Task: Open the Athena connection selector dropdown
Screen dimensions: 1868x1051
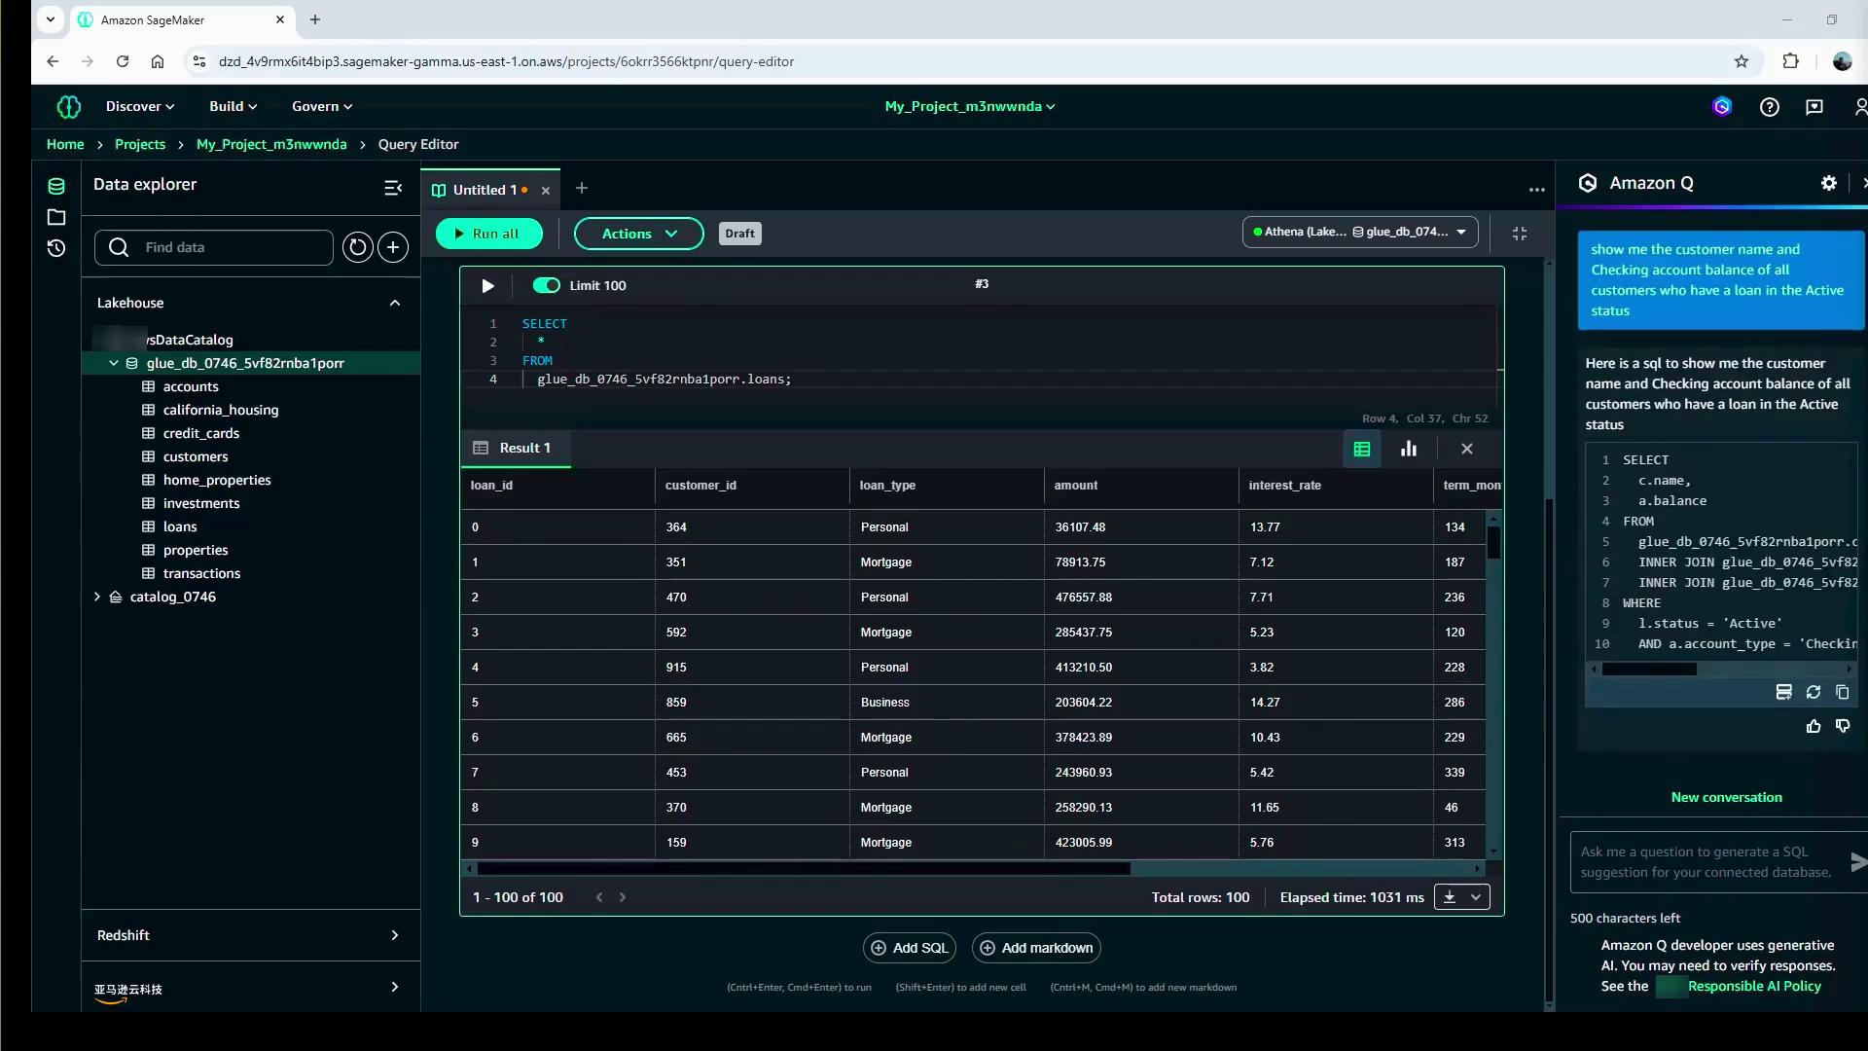Action: (x=1360, y=232)
